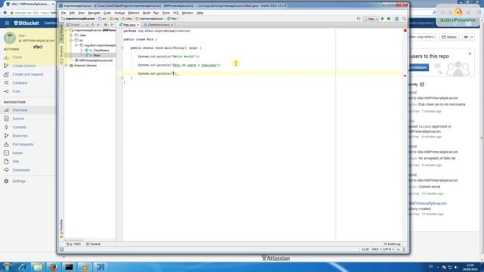484x272 pixels.
Task: Open the VCS menu
Action: point(175,13)
